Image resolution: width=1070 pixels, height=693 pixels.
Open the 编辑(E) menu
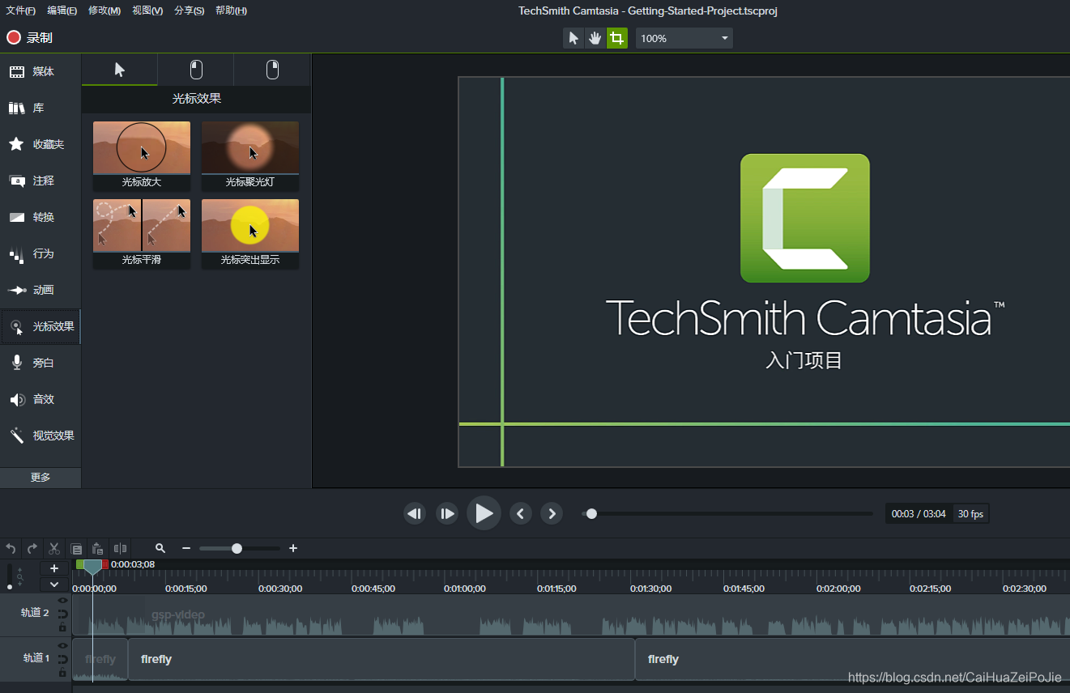coord(62,11)
